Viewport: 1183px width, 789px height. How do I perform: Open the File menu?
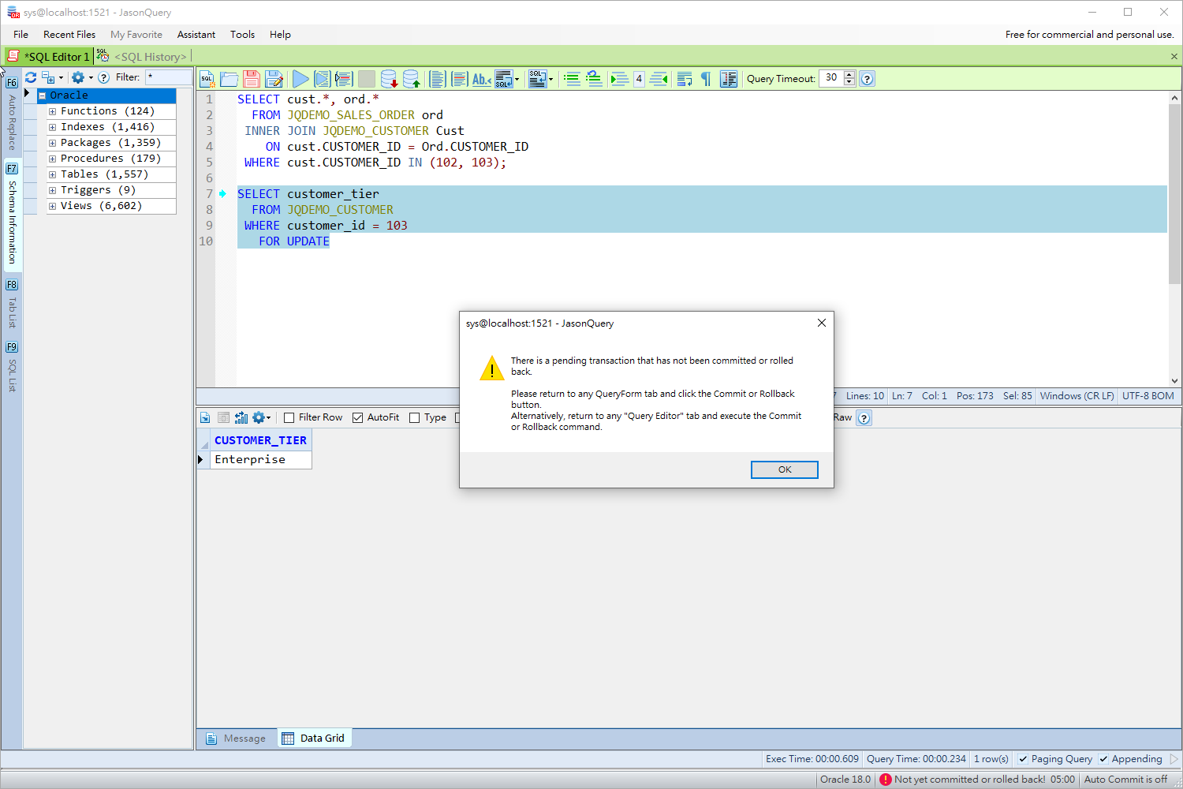pyautogui.click(x=21, y=35)
